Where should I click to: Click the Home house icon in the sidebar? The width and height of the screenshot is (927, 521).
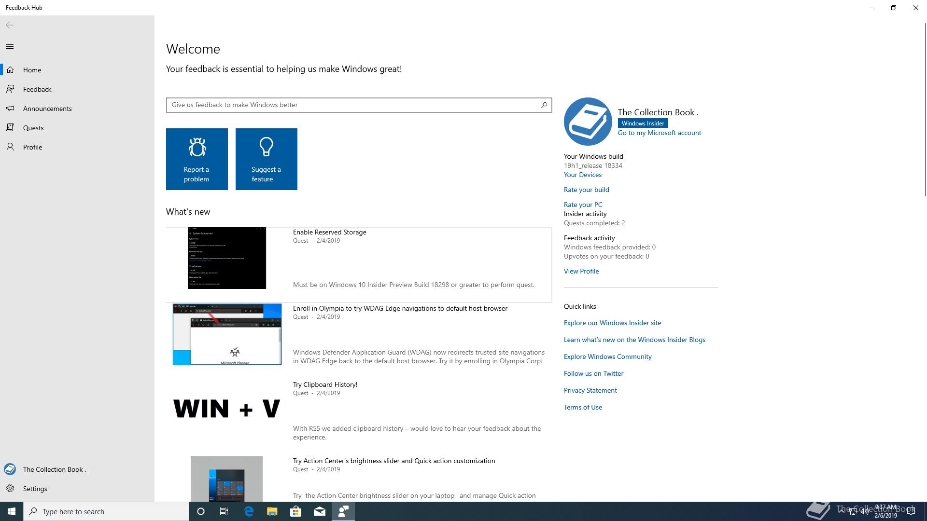[x=10, y=70]
